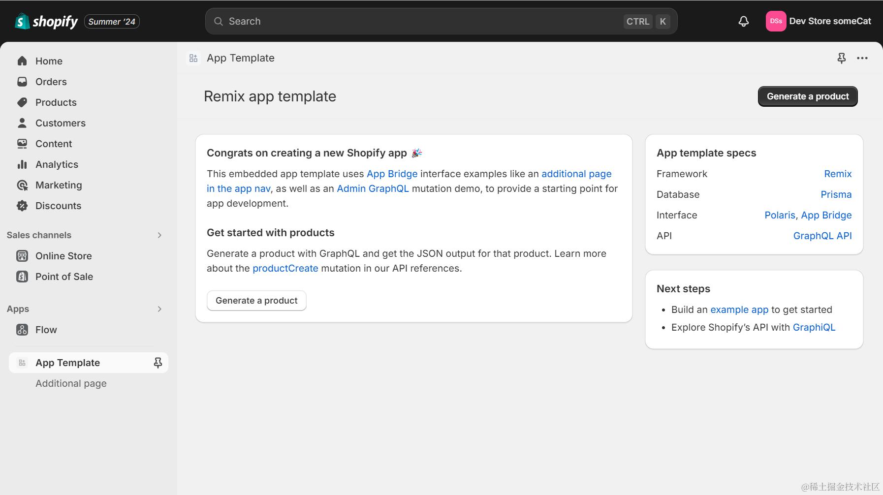
Task: Open the productCreate mutation link
Action: tap(285, 268)
